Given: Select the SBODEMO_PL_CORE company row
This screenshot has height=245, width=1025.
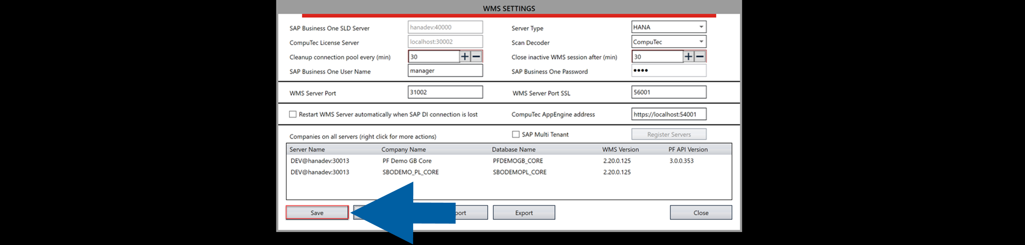Looking at the screenshot, I should click(x=509, y=172).
